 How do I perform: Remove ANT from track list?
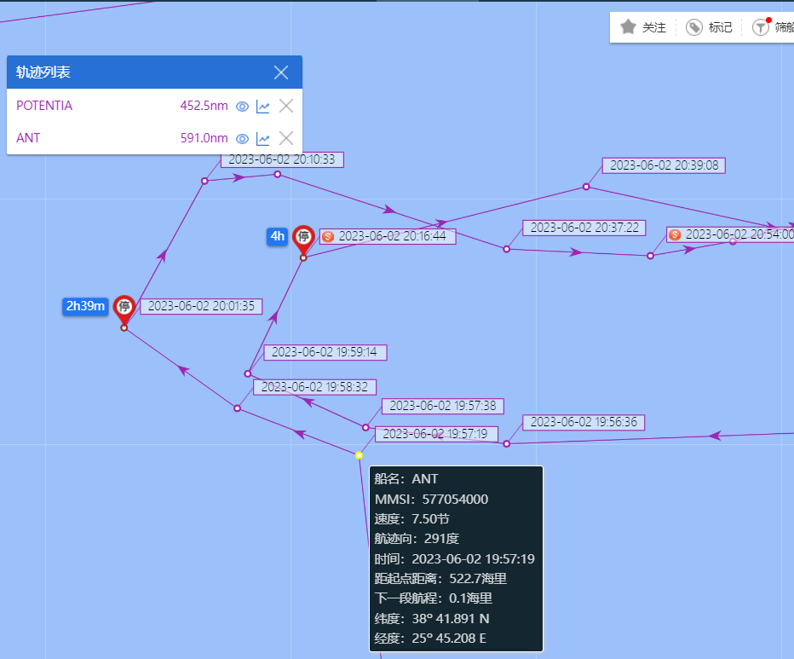coord(286,138)
